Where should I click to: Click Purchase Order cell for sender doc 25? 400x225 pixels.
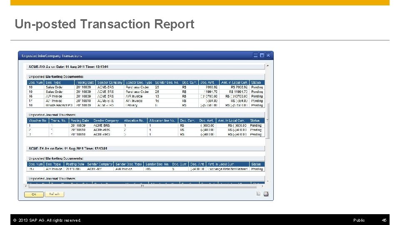[x=137, y=87]
